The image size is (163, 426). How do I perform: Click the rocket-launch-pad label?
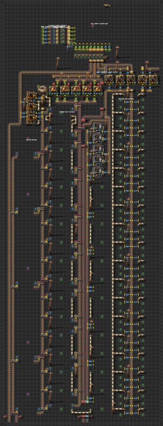(99, 24)
